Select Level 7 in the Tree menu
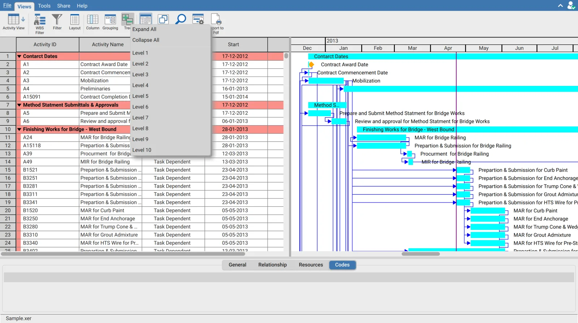 click(x=170, y=118)
